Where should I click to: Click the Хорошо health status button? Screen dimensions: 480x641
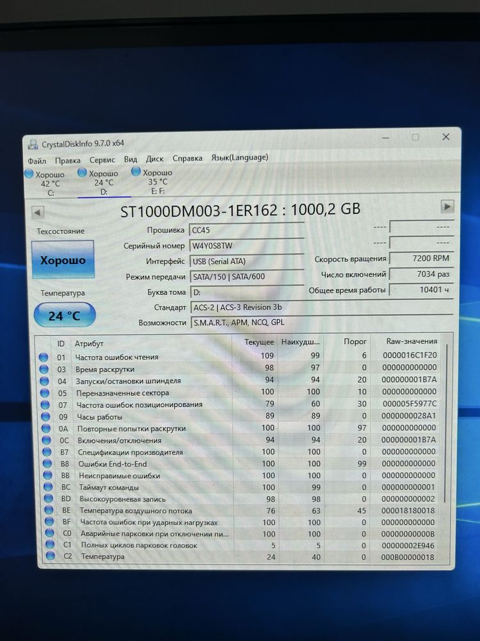(63, 260)
